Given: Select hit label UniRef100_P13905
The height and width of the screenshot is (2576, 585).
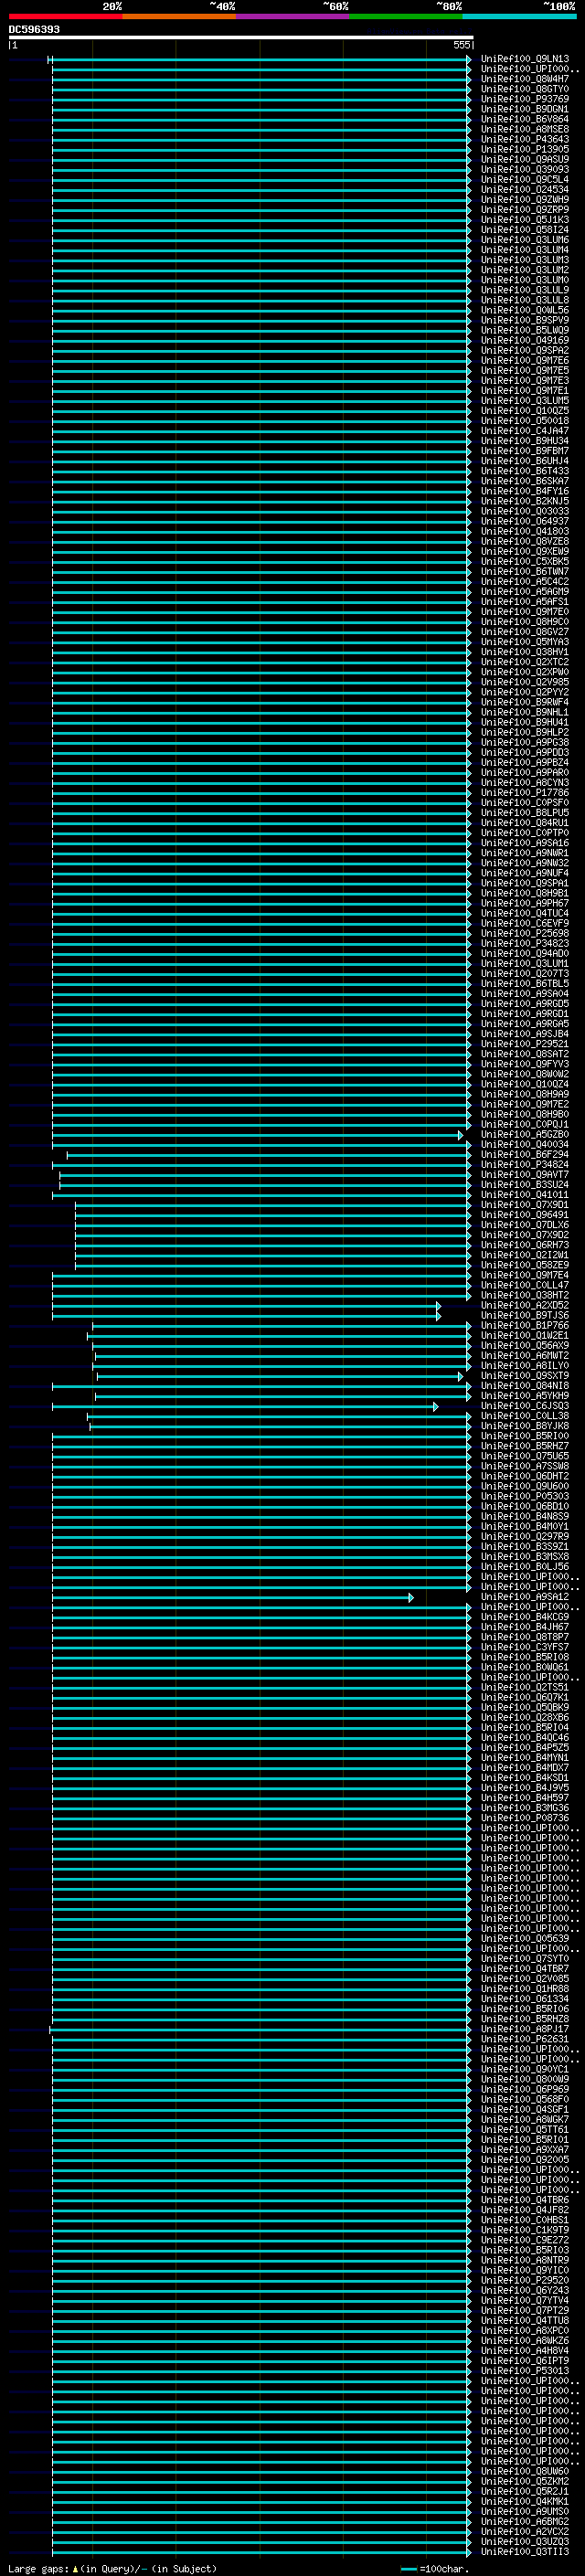Looking at the screenshot, I should tap(524, 149).
